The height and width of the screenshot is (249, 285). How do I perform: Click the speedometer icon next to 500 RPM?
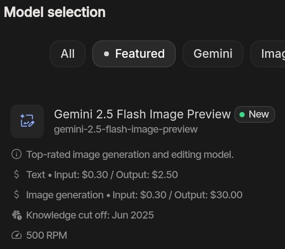[x=16, y=235]
